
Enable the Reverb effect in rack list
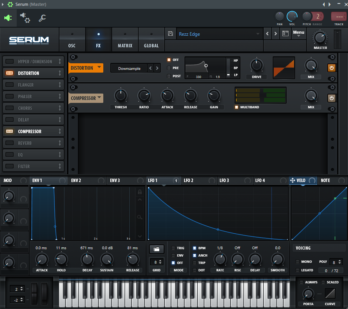point(10,143)
